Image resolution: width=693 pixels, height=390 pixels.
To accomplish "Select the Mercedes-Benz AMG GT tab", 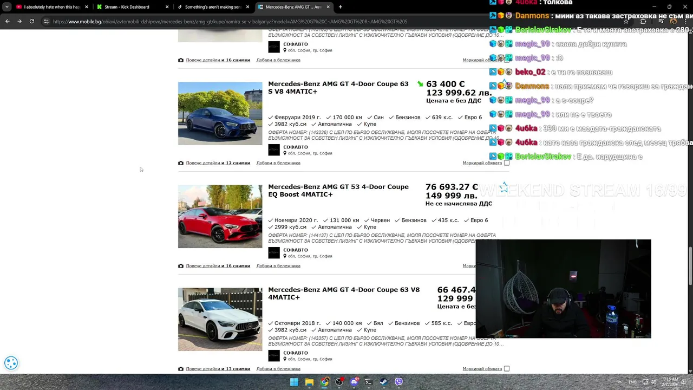I will pos(293,7).
